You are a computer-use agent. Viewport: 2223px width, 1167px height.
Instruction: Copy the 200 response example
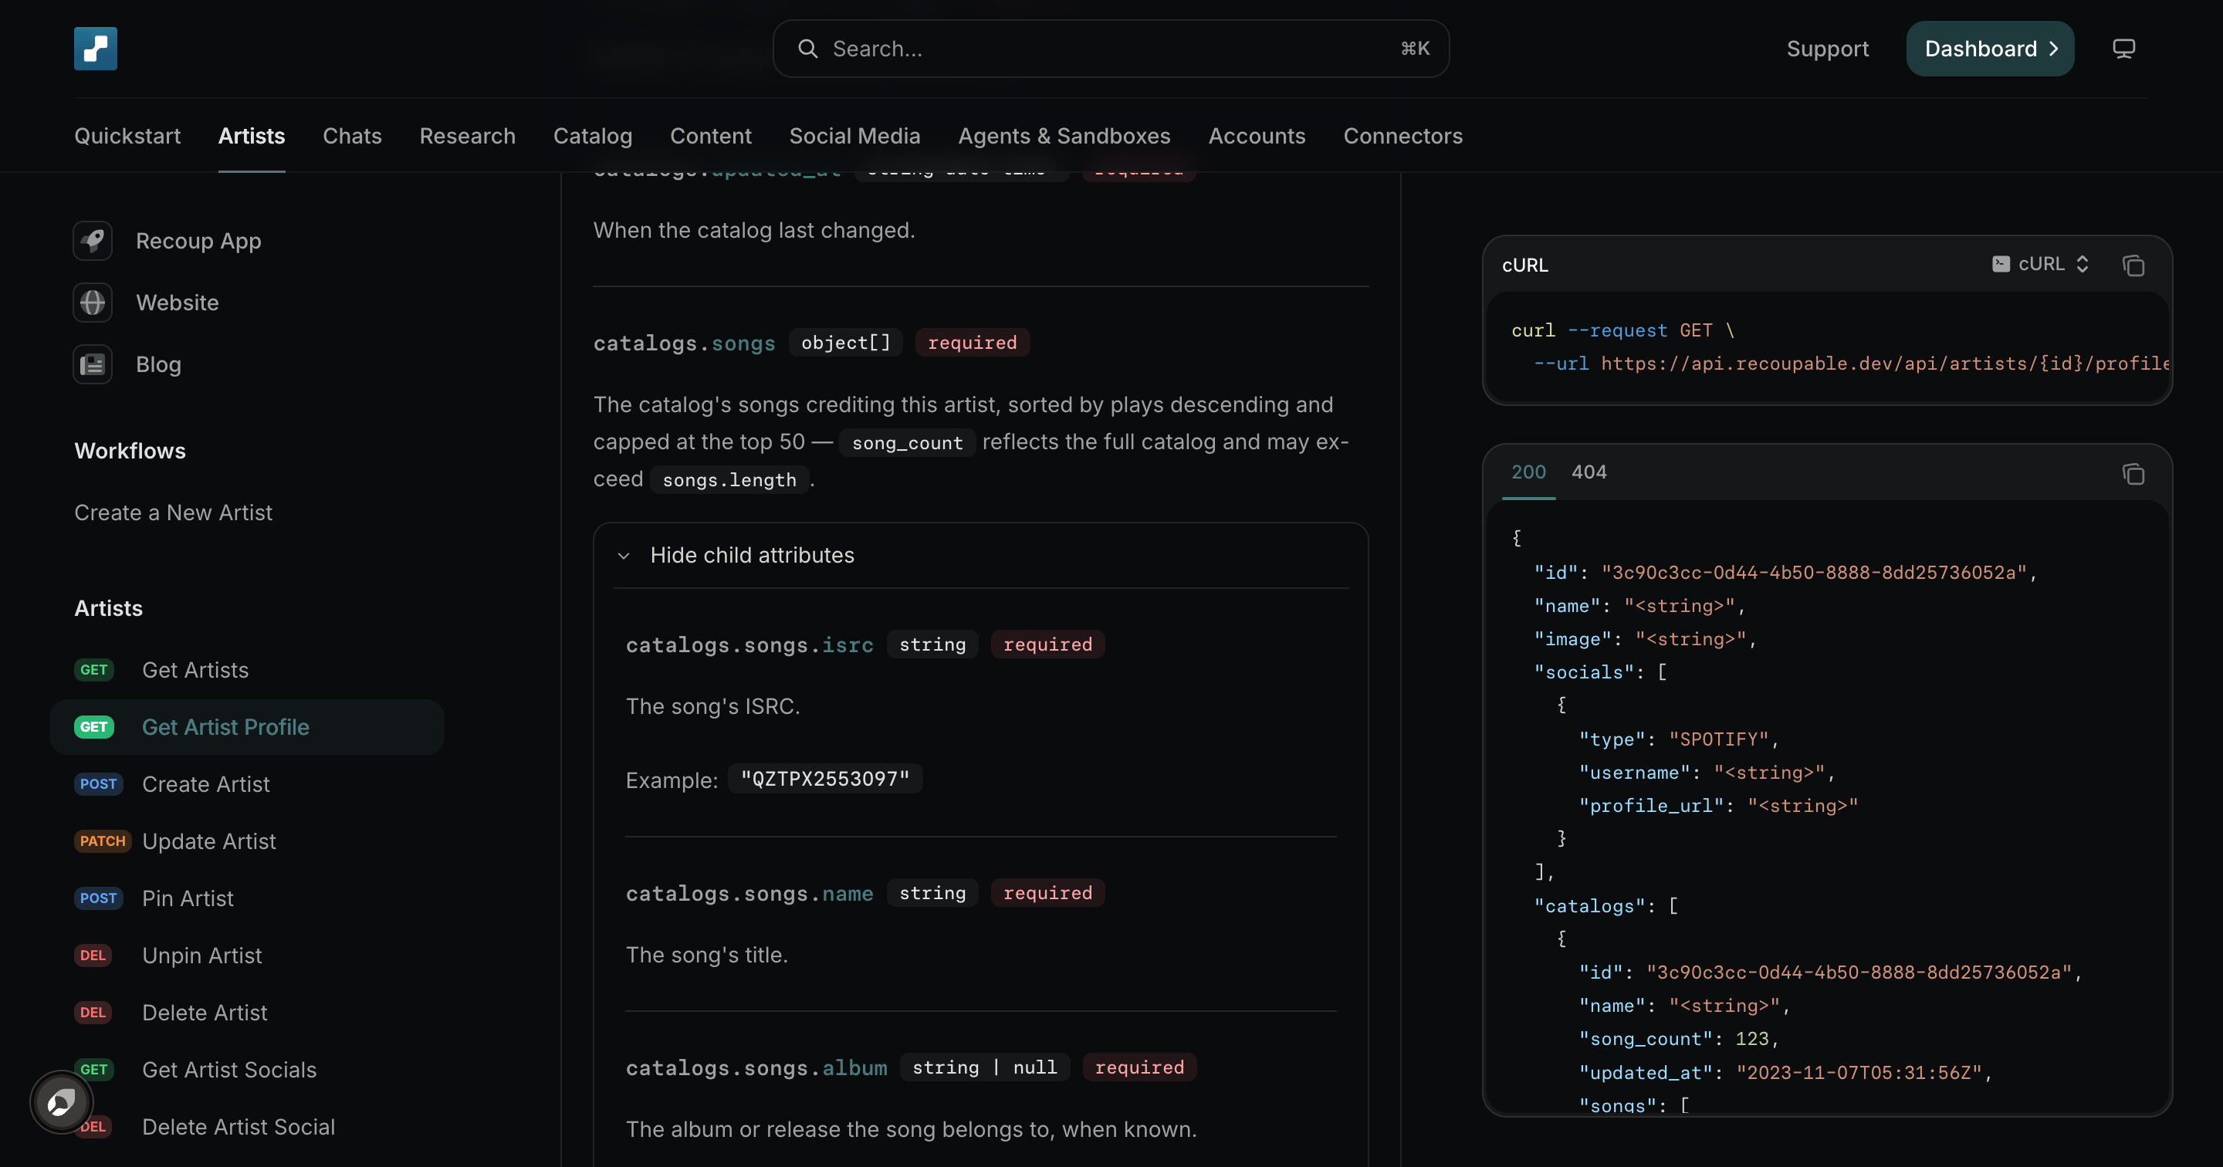[2133, 474]
